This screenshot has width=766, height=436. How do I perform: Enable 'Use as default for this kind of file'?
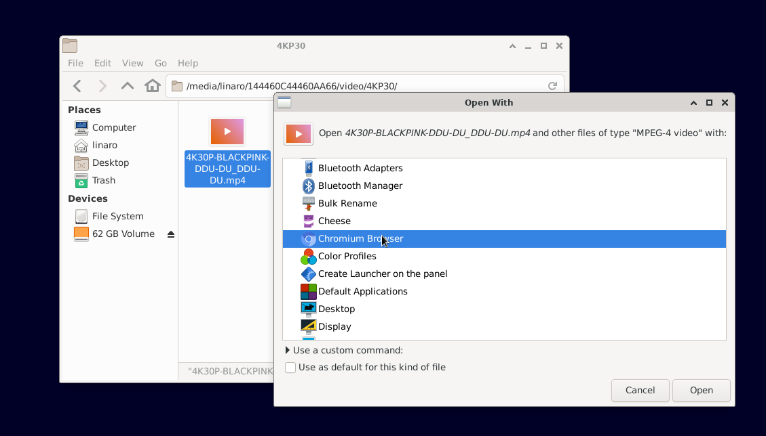(290, 368)
